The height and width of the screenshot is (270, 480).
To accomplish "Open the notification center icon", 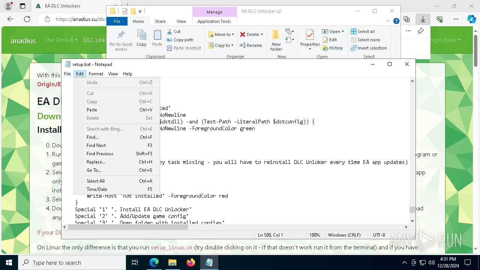I will [x=468, y=262].
